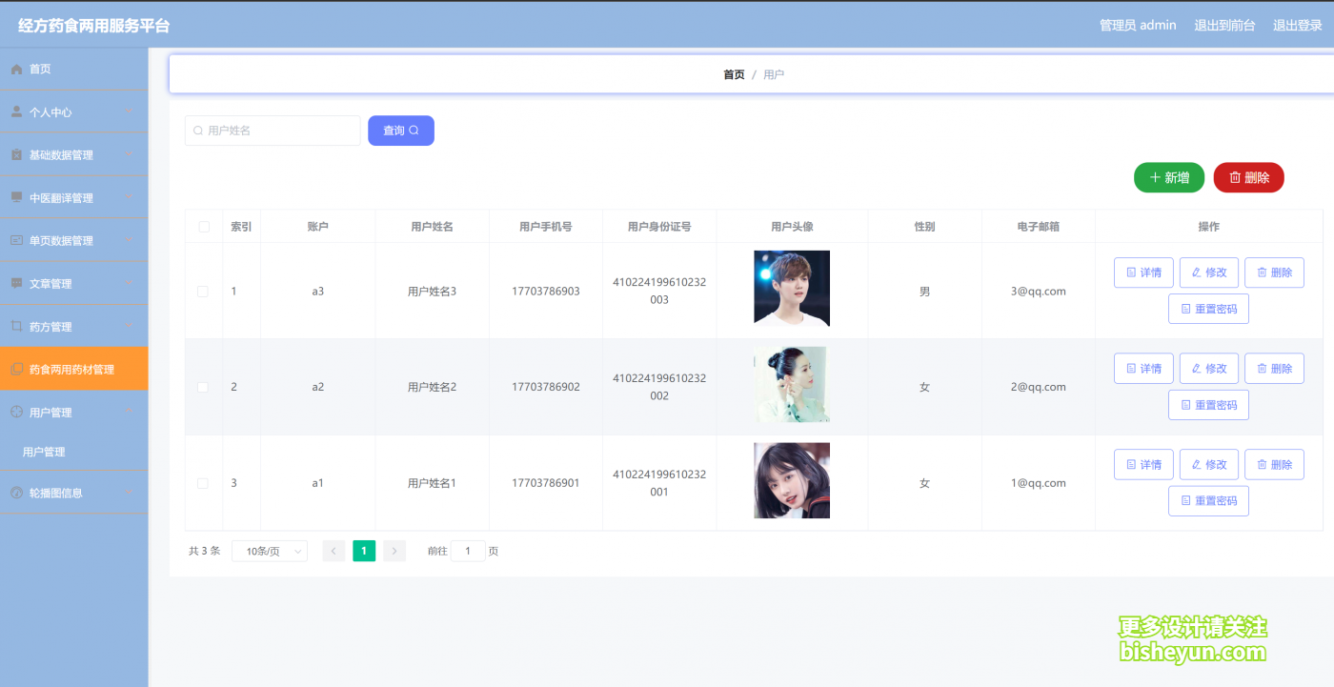Open 详情 for user a3
Image resolution: width=1334 pixels, height=687 pixels.
point(1143,273)
